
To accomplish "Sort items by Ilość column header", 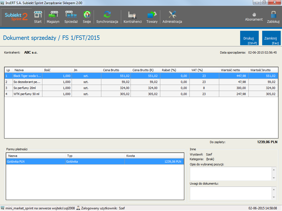I will pyautogui.click(x=57, y=70).
